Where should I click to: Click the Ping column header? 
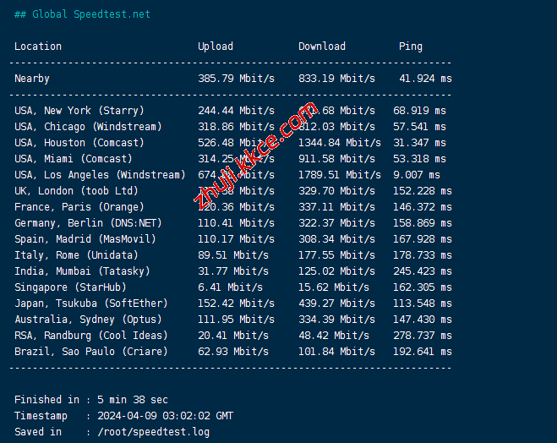[x=411, y=46]
